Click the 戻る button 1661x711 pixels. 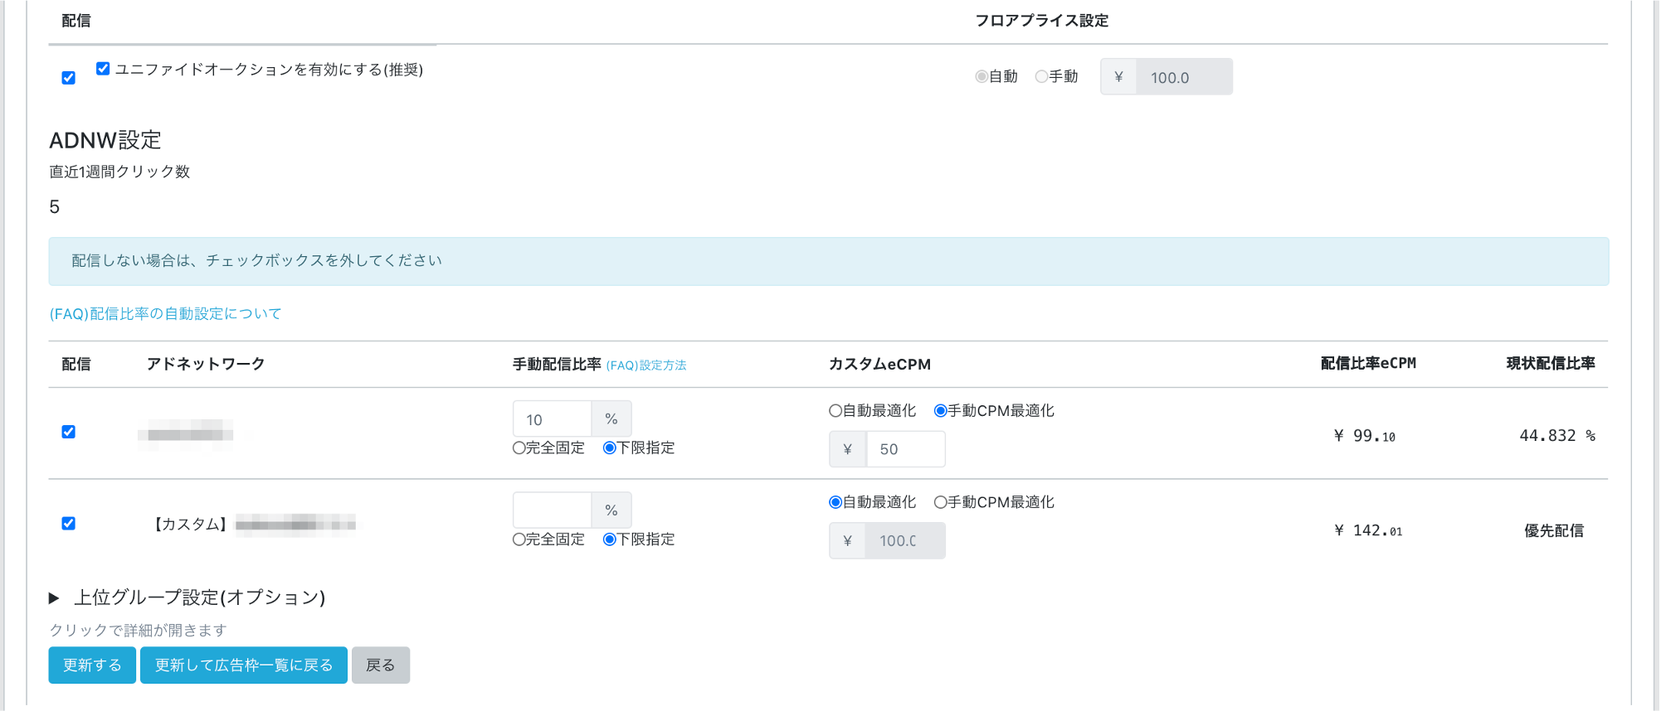click(381, 665)
